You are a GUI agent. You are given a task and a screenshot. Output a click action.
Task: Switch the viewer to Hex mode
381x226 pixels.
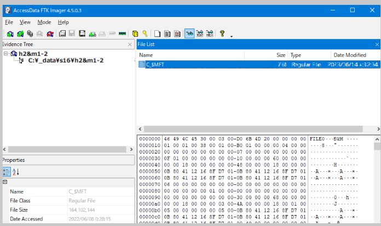pos(210,33)
